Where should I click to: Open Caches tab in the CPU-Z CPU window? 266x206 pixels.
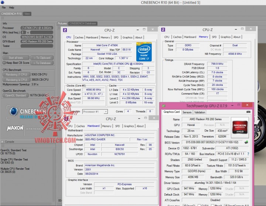79,37
